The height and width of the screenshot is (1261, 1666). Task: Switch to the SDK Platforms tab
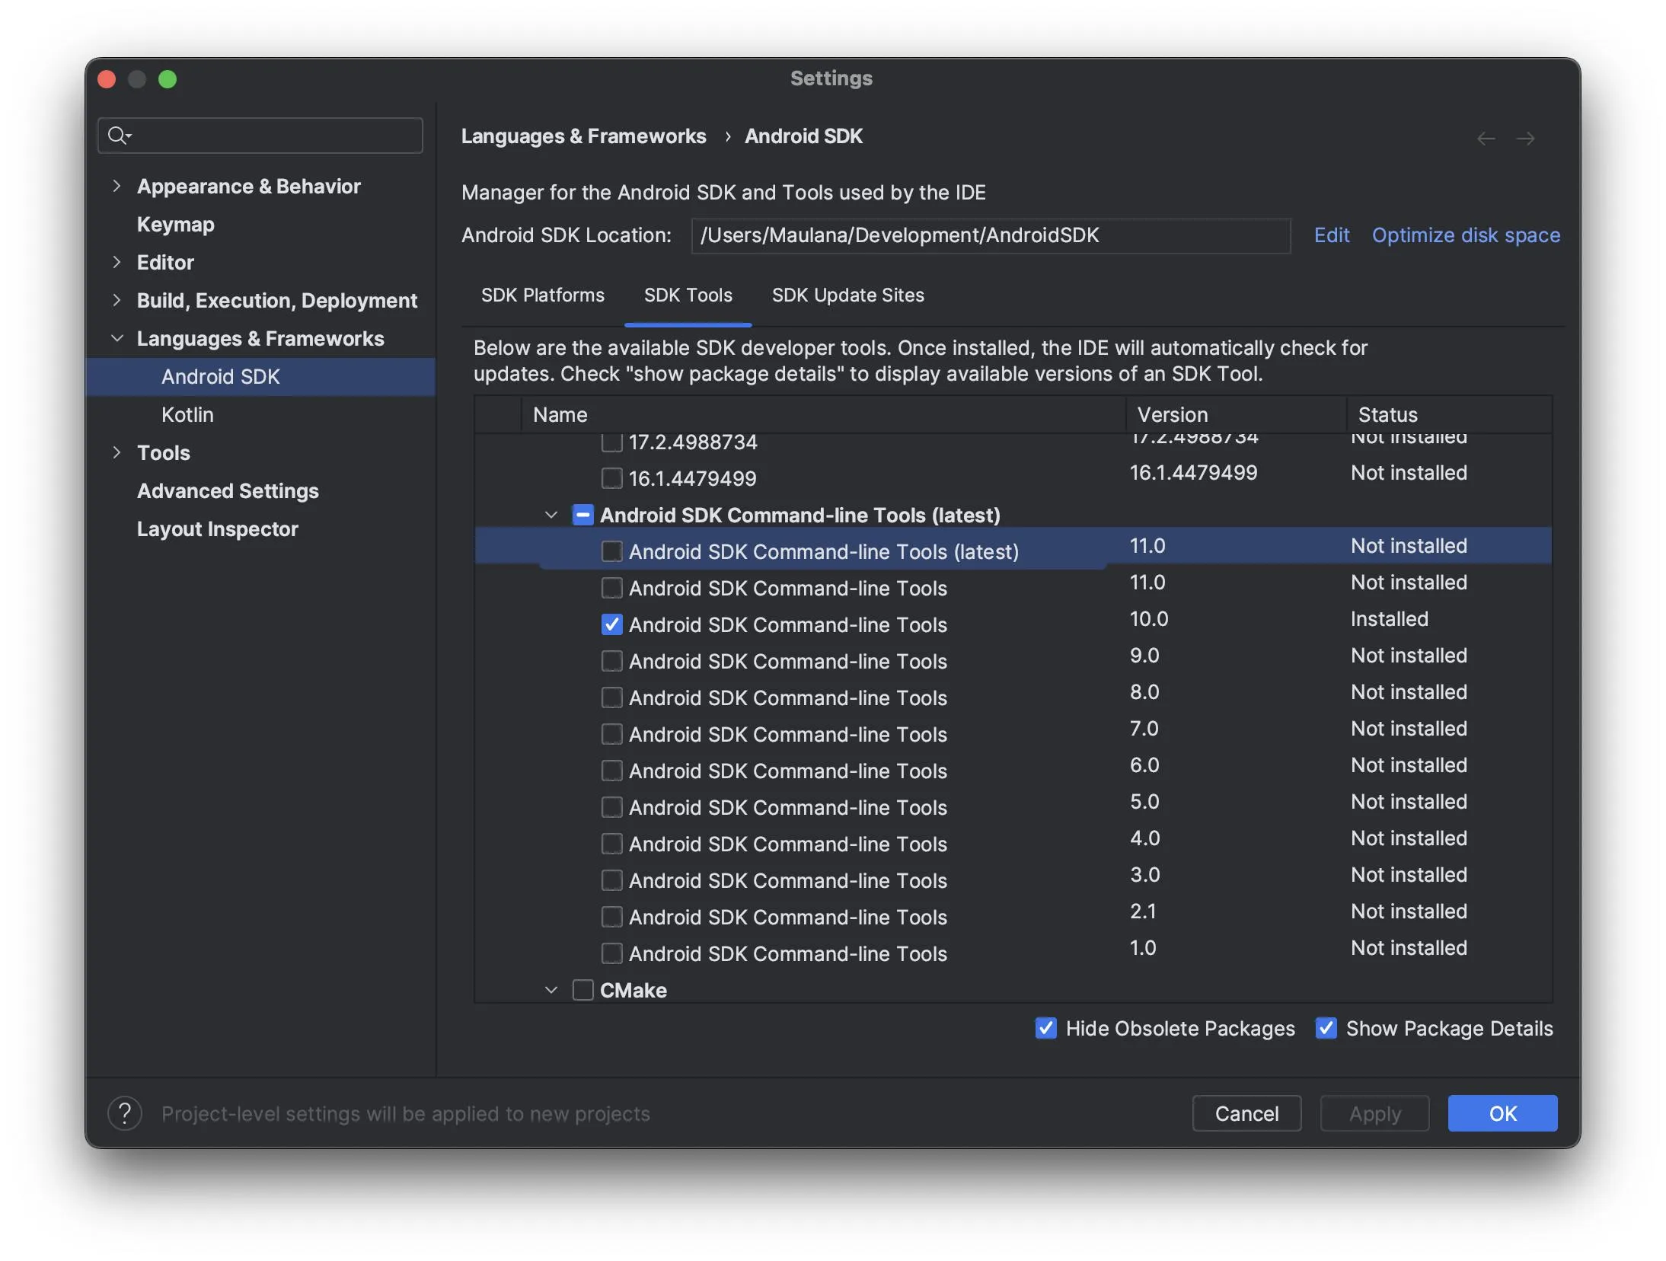click(x=542, y=295)
